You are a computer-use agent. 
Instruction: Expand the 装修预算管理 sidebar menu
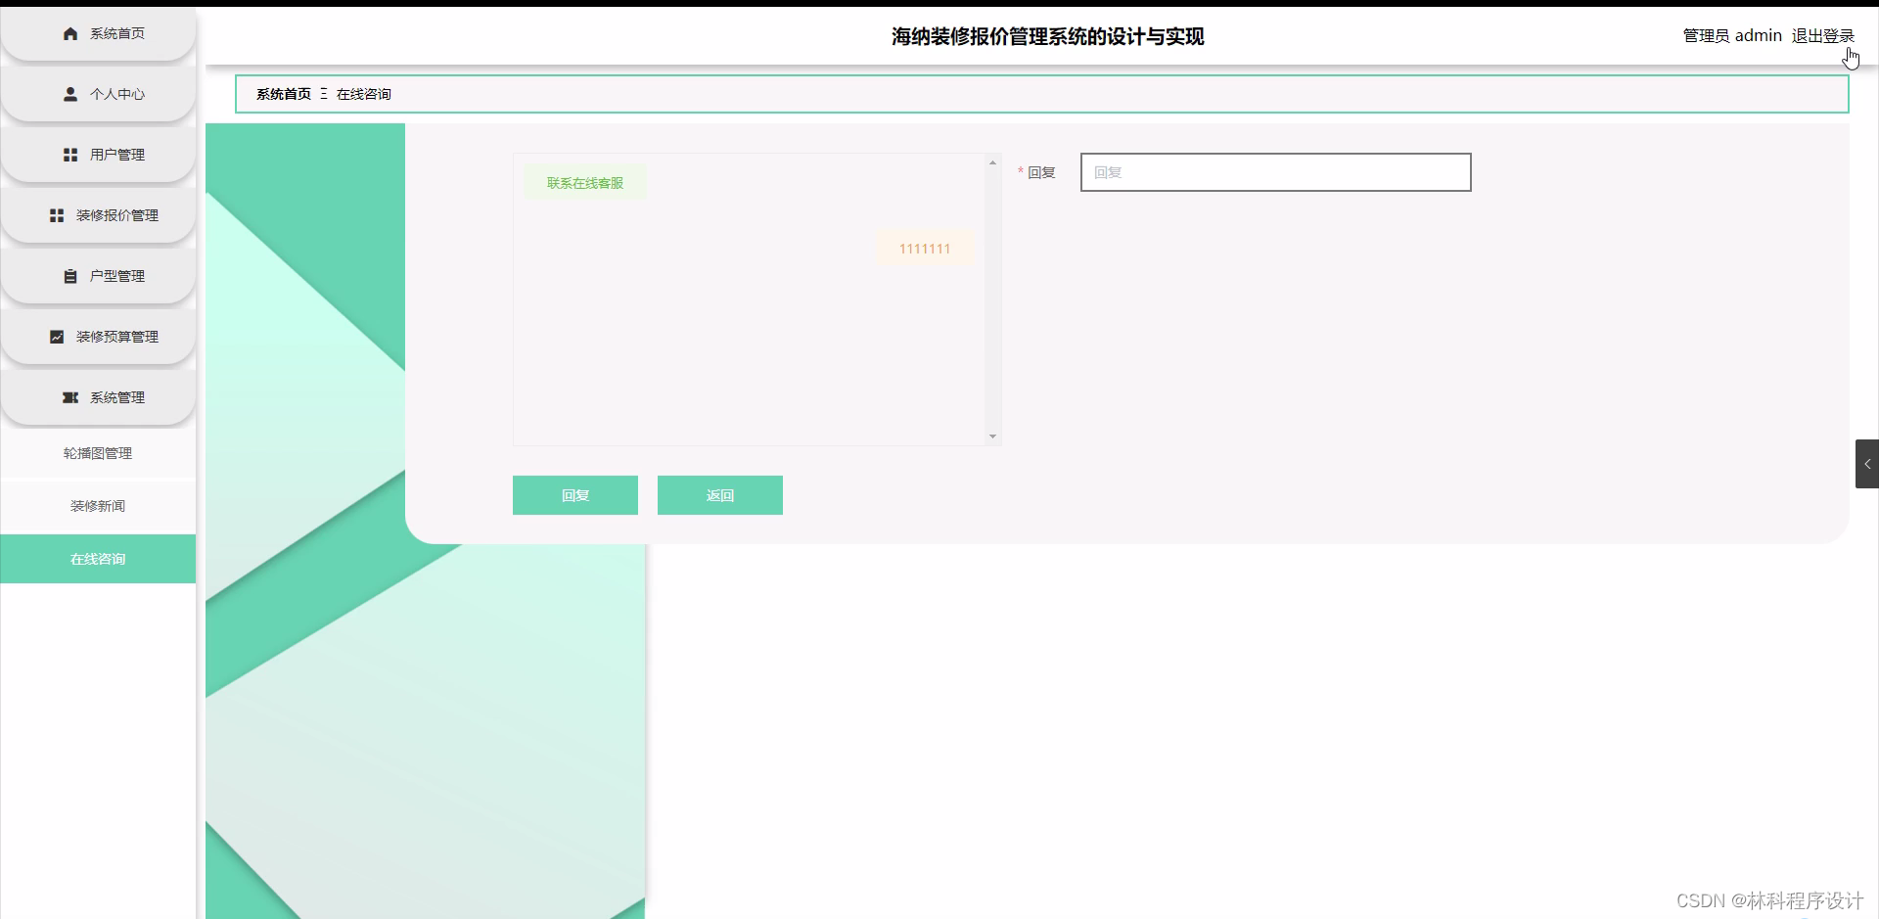click(98, 337)
